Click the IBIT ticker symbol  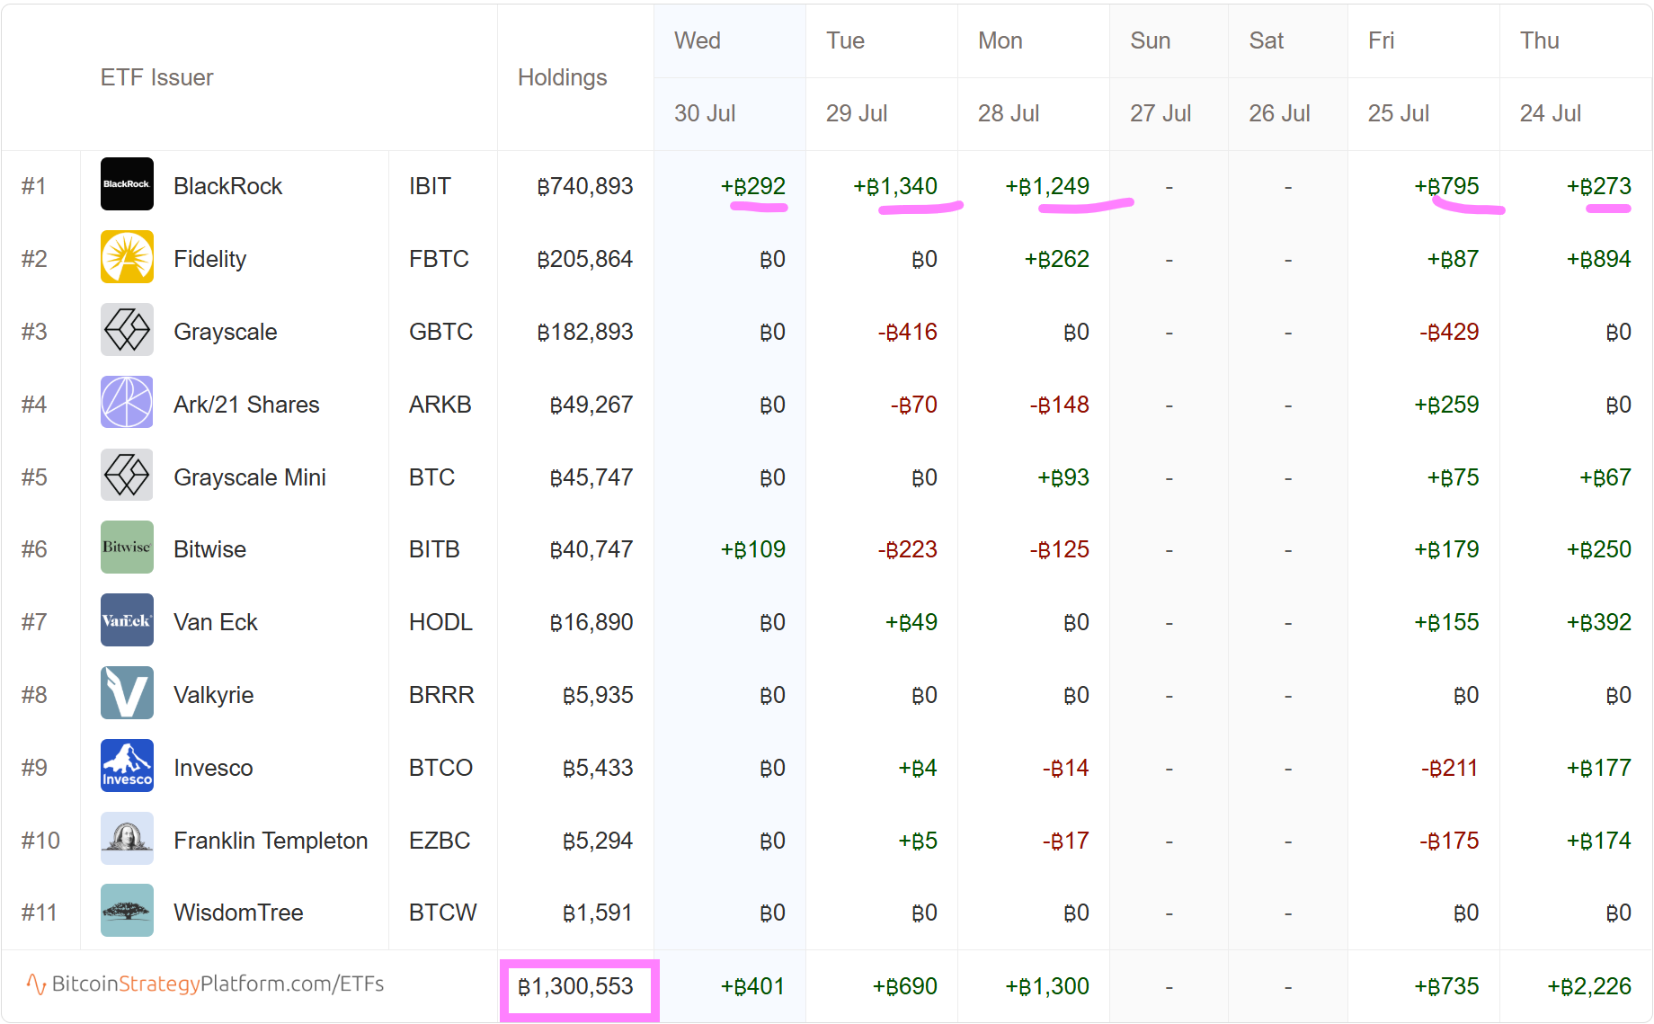tap(429, 186)
